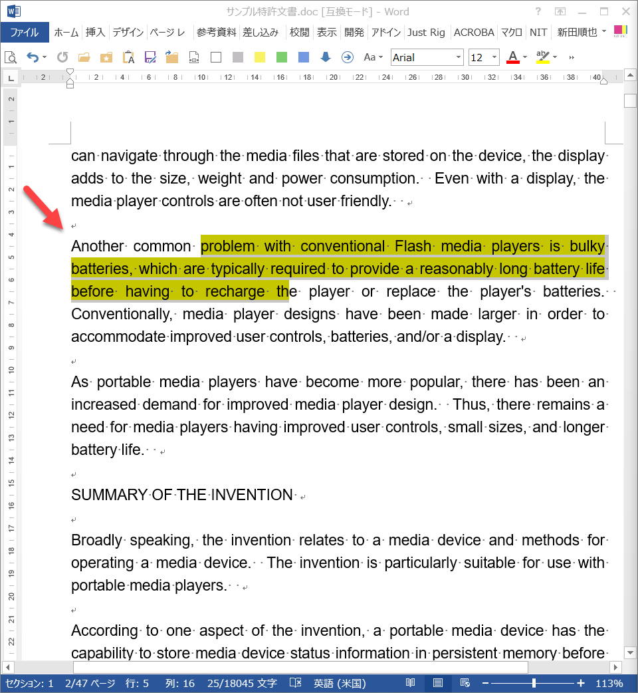This screenshot has height=693, width=638.
Task: Switch to Read Mode view icon
Action: tap(411, 683)
